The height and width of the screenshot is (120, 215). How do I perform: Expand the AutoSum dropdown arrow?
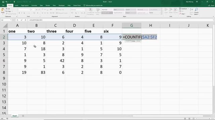click(x=188, y=9)
